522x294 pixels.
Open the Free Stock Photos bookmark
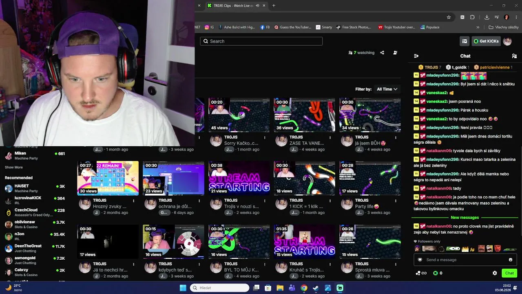pyautogui.click(x=354, y=27)
